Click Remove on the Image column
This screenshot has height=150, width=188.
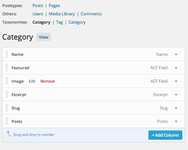point(47,81)
